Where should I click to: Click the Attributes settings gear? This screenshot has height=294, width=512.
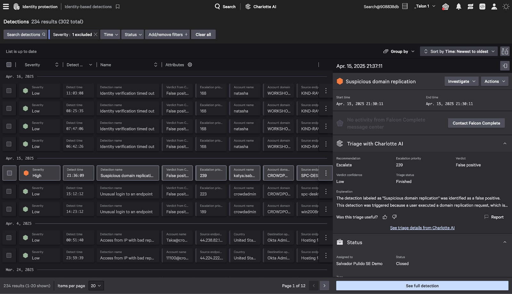(190, 65)
